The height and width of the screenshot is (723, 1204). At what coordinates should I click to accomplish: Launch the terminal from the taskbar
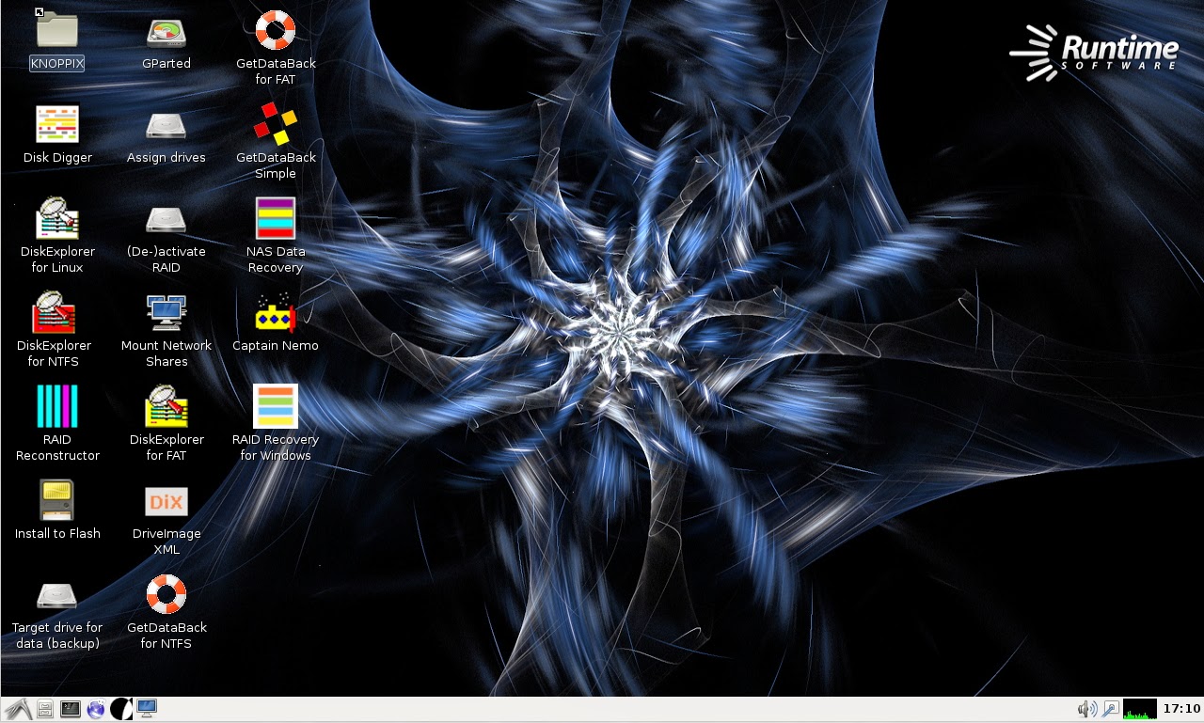(71, 709)
